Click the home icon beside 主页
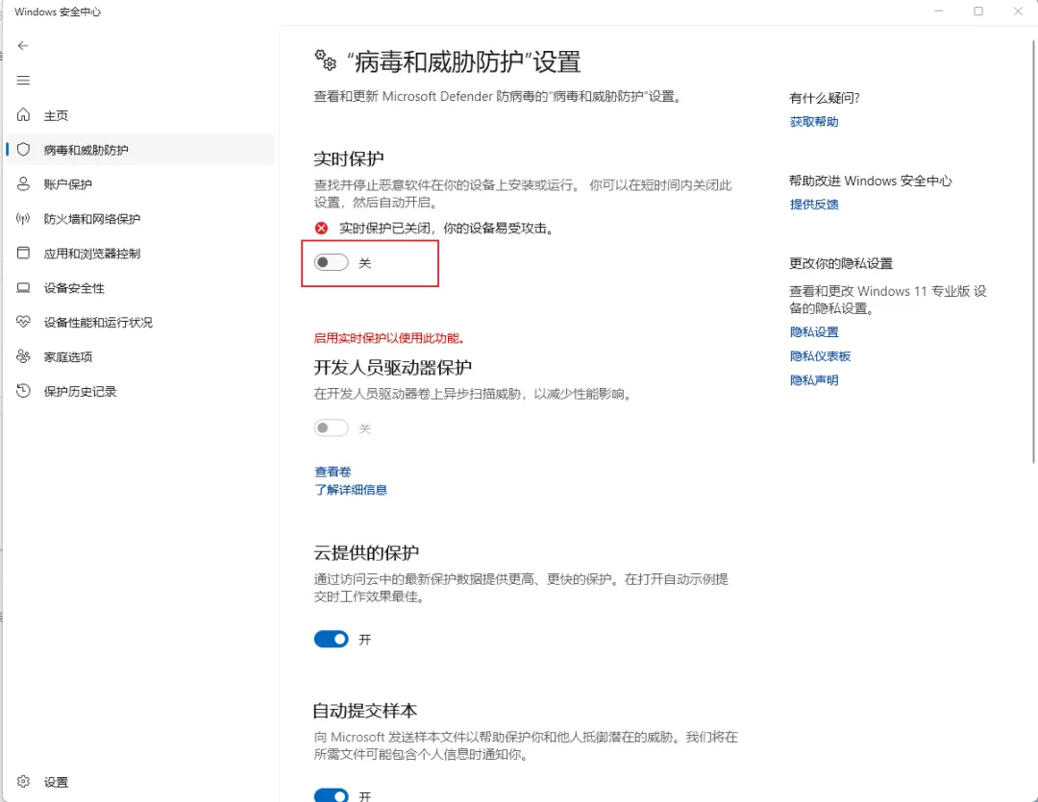The width and height of the screenshot is (1038, 802). coord(23,115)
